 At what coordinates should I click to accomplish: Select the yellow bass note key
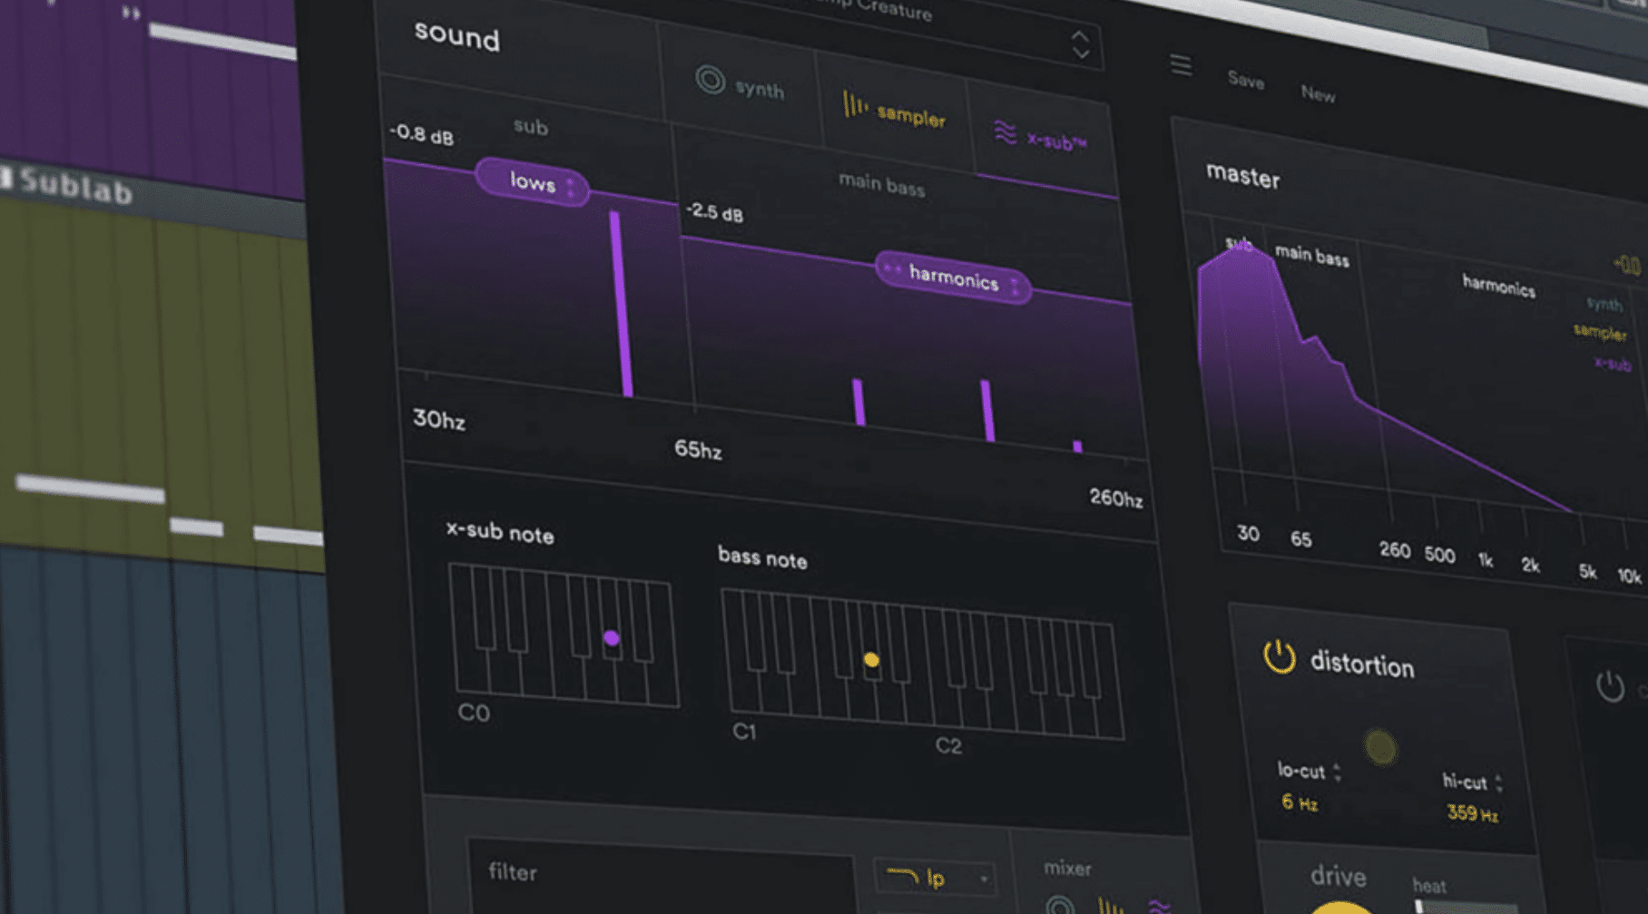871,660
